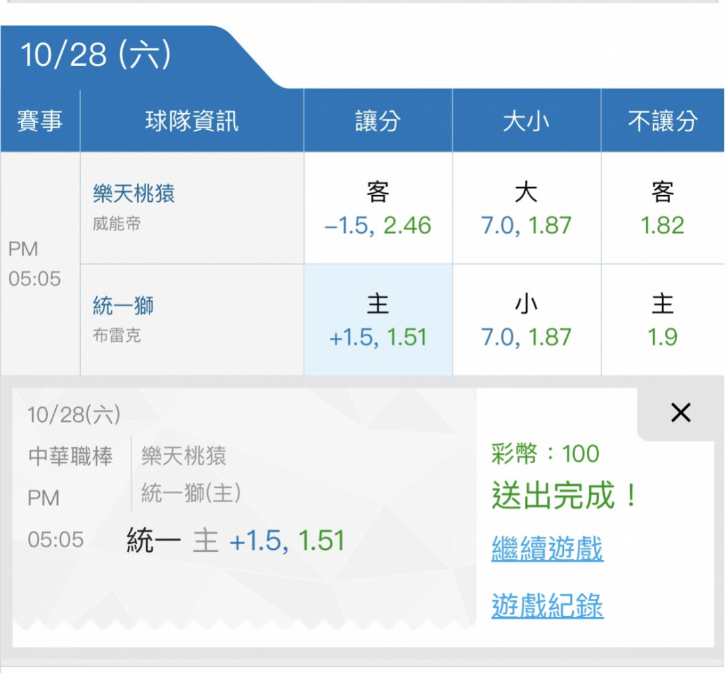Image resolution: width=726 pixels, height=673 pixels.
Task: Toggle the selected 主 +1.5, 1.51 handicap cell
Action: click(x=378, y=320)
